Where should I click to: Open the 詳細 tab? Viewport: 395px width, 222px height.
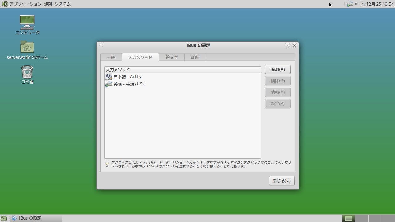[195, 57]
